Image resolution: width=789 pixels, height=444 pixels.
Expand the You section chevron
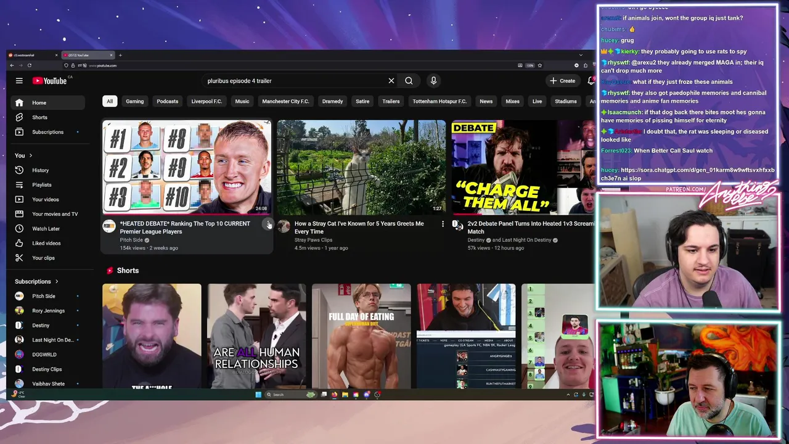tap(30, 155)
